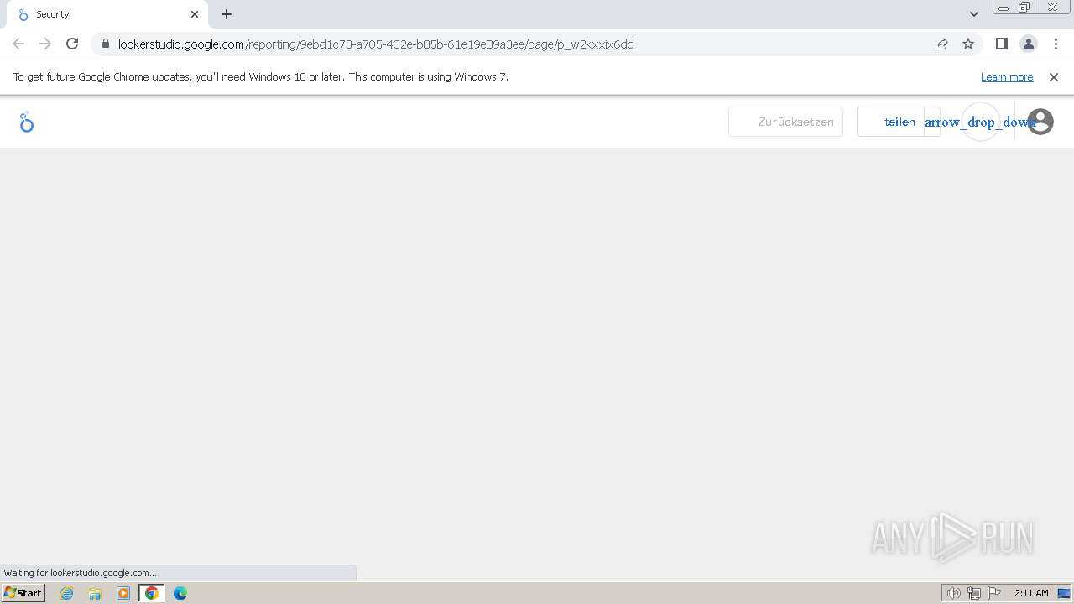
Task: Restore down the Chrome window
Action: click(1024, 8)
